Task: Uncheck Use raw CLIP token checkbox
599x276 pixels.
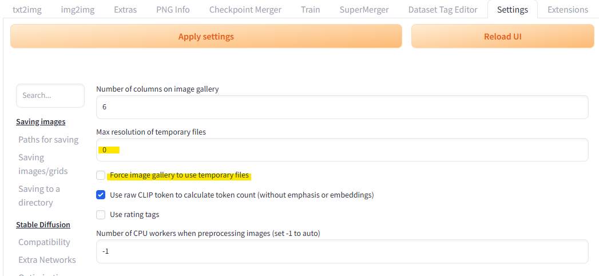Action: pos(101,195)
